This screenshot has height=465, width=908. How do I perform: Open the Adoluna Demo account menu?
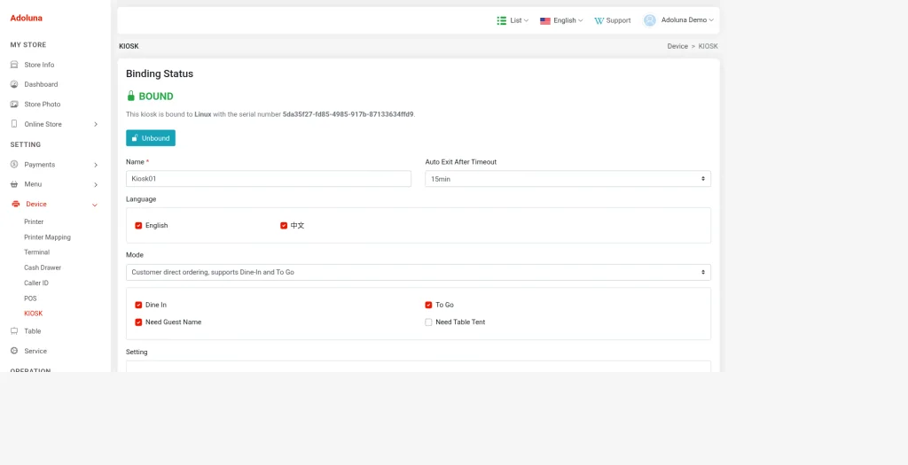pyautogui.click(x=678, y=20)
